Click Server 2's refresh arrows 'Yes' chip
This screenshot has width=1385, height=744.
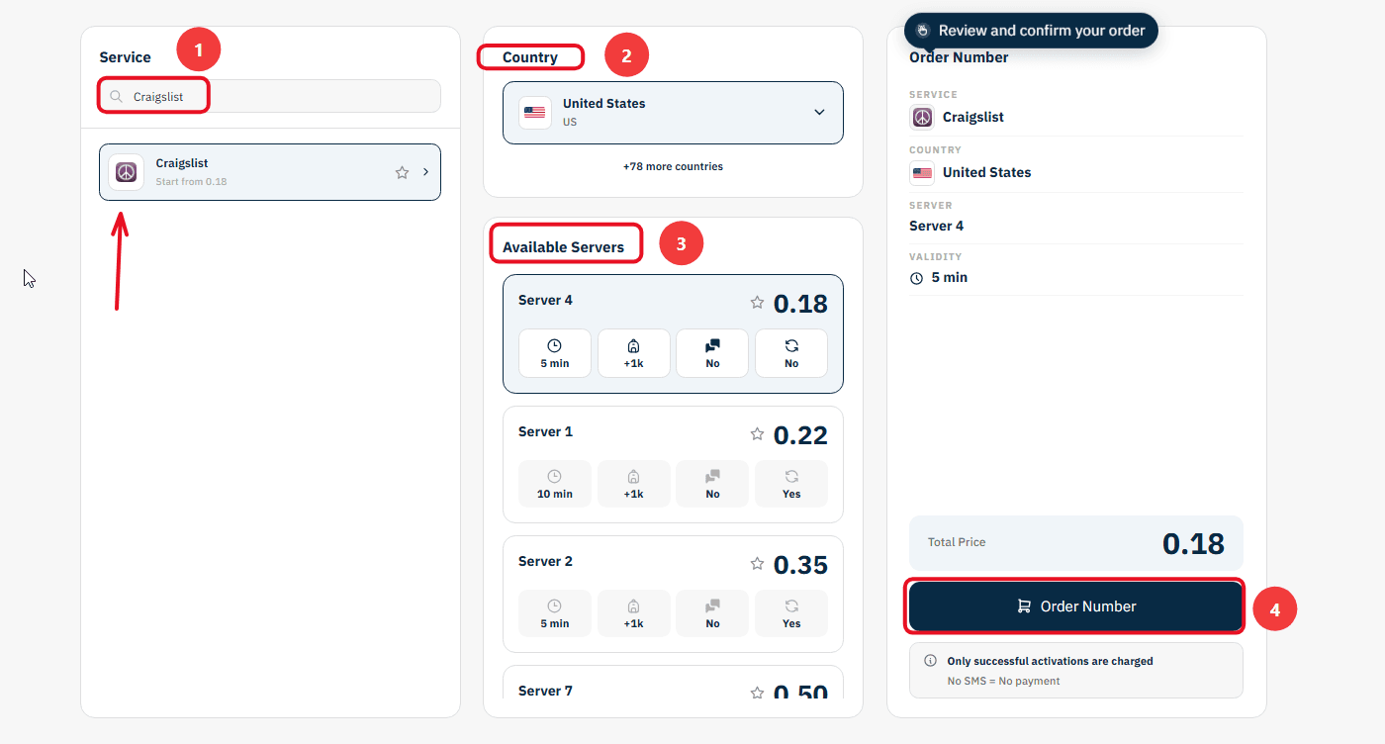click(x=791, y=613)
